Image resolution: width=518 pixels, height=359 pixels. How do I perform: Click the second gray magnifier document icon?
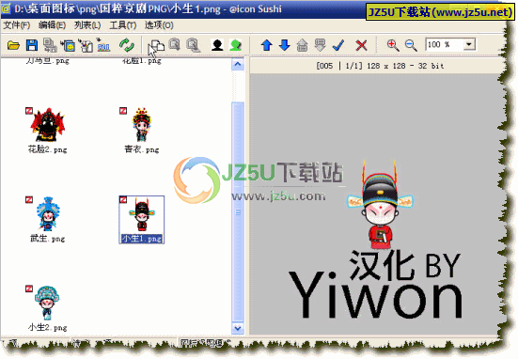click(194, 45)
